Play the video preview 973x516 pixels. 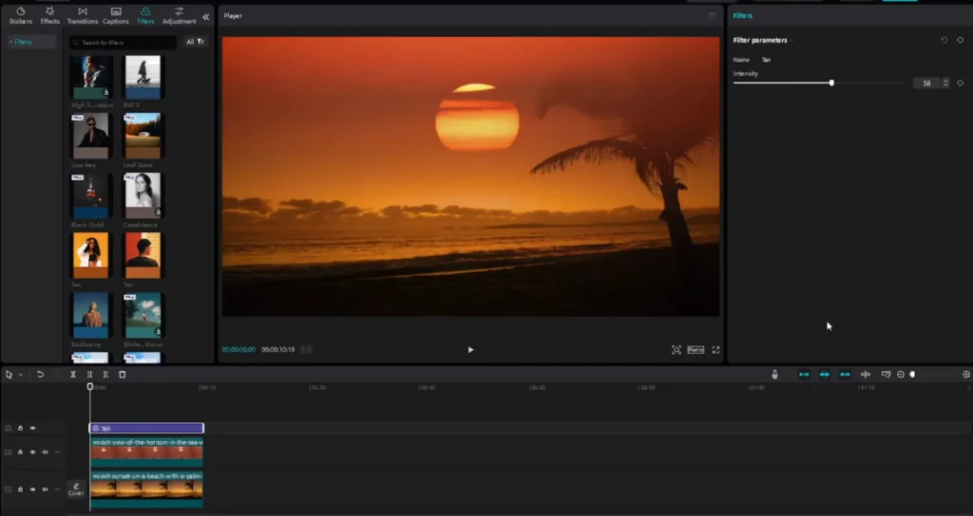tap(470, 350)
